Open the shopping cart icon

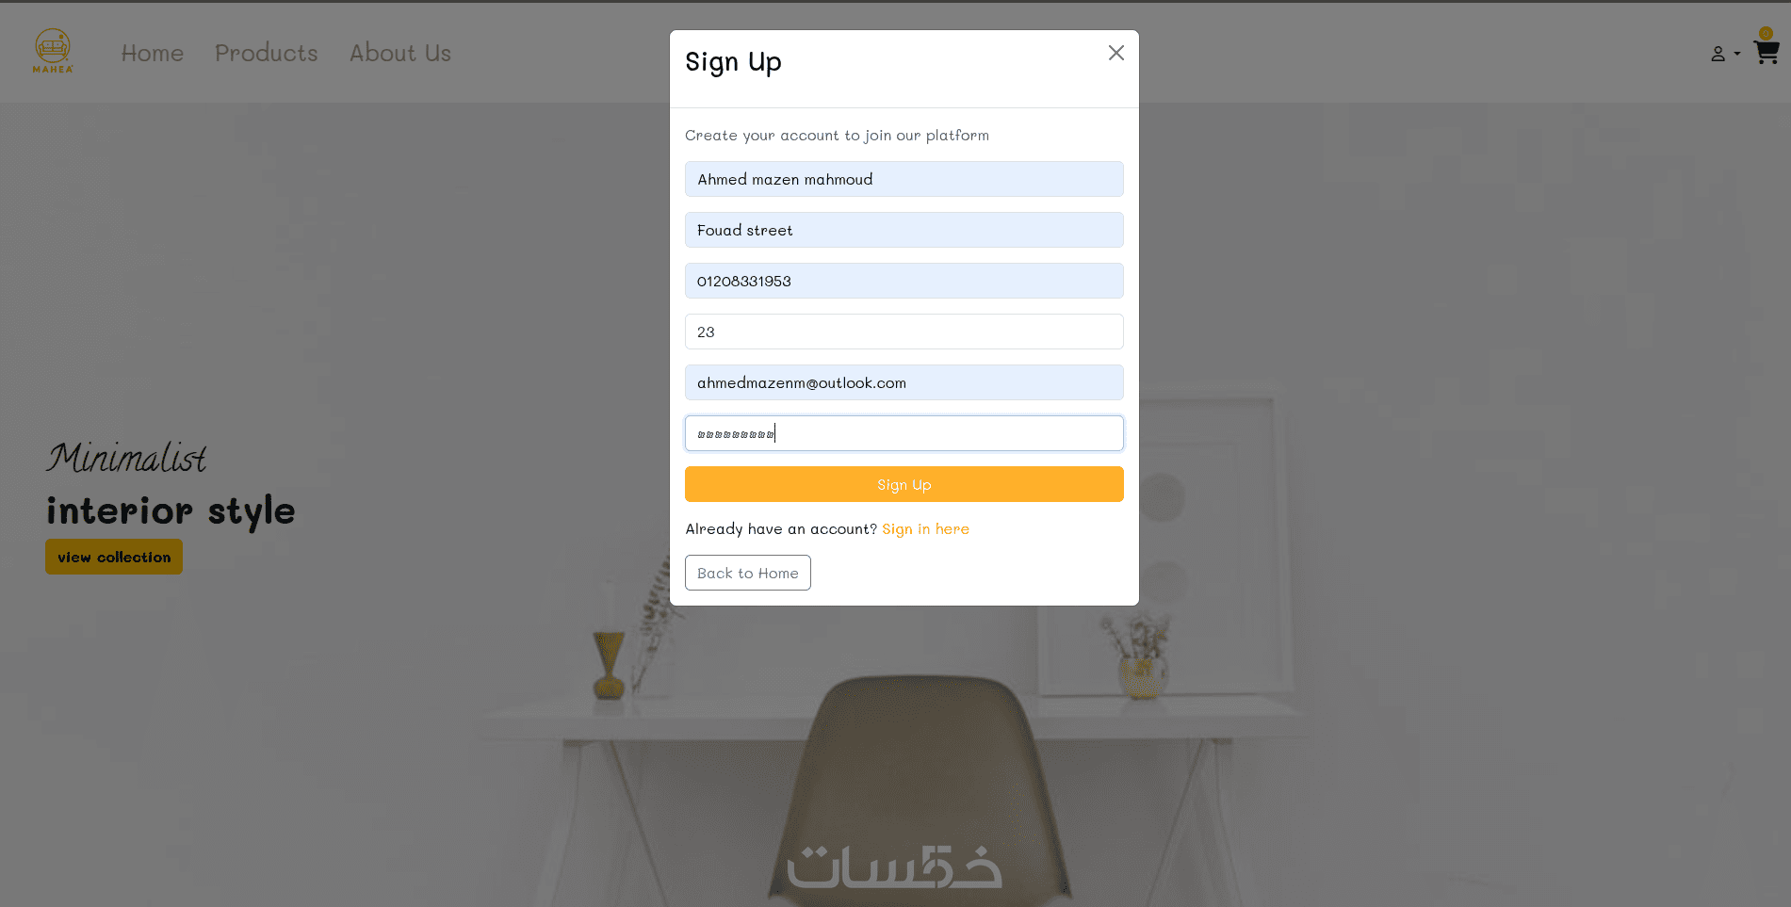click(1767, 53)
